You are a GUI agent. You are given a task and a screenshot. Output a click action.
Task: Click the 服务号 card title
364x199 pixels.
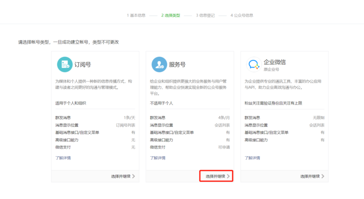click(177, 64)
